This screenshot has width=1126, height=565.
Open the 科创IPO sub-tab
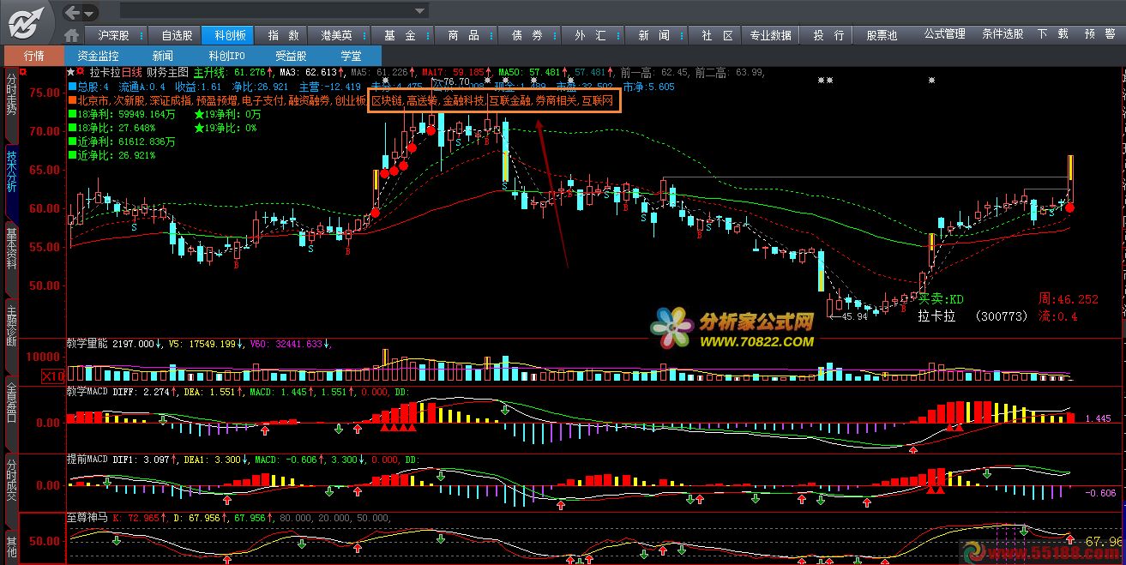[x=226, y=56]
